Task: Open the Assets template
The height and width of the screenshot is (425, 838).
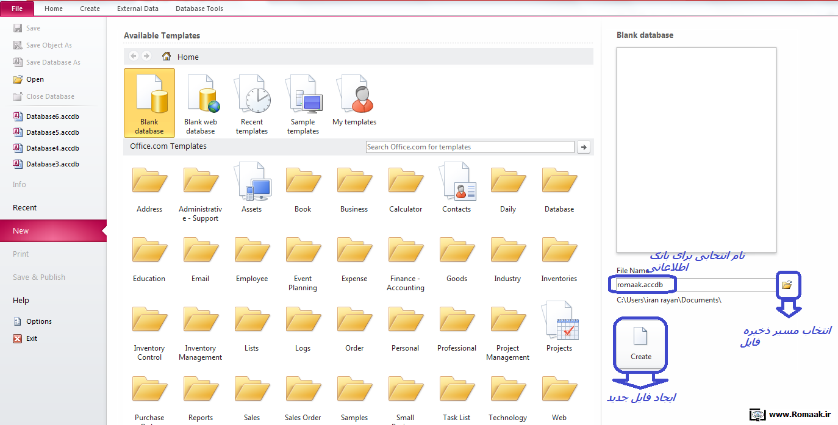Action: 252,188
